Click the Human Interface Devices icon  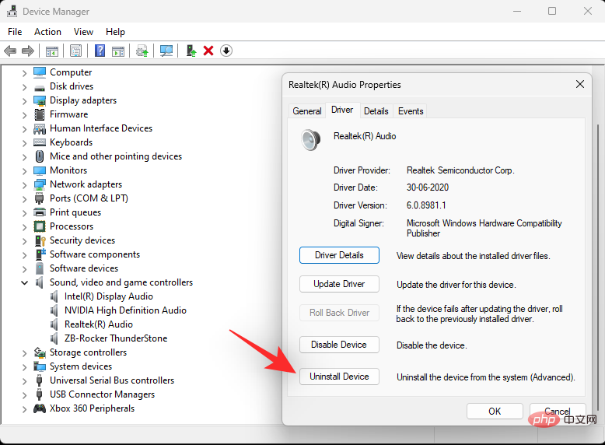(40, 128)
